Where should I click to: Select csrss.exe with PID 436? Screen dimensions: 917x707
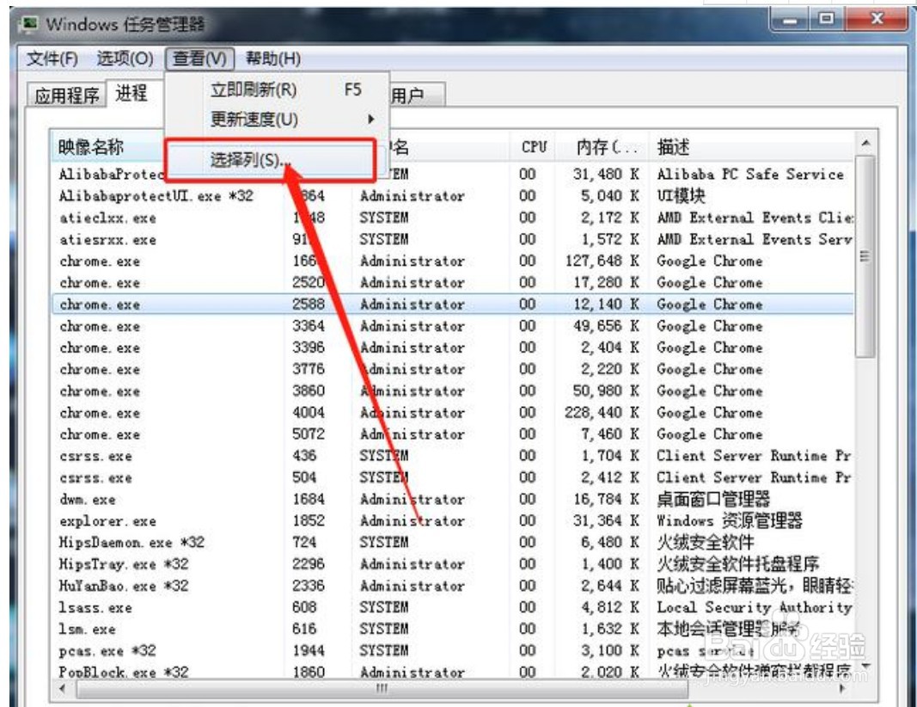click(x=453, y=456)
